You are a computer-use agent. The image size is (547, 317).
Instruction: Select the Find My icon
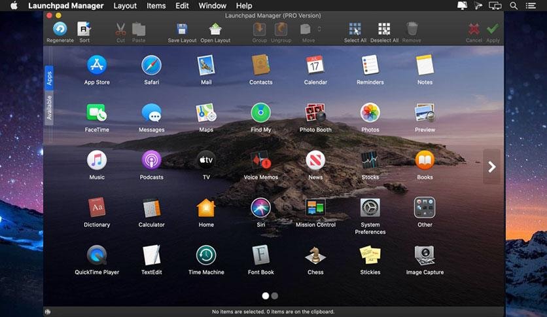pyautogui.click(x=261, y=113)
